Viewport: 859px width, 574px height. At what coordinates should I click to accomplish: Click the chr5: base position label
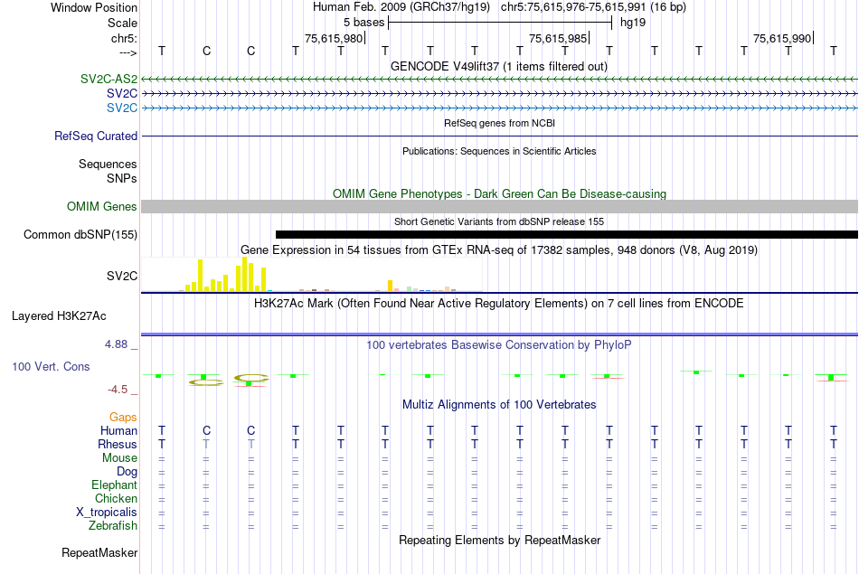click(x=124, y=38)
